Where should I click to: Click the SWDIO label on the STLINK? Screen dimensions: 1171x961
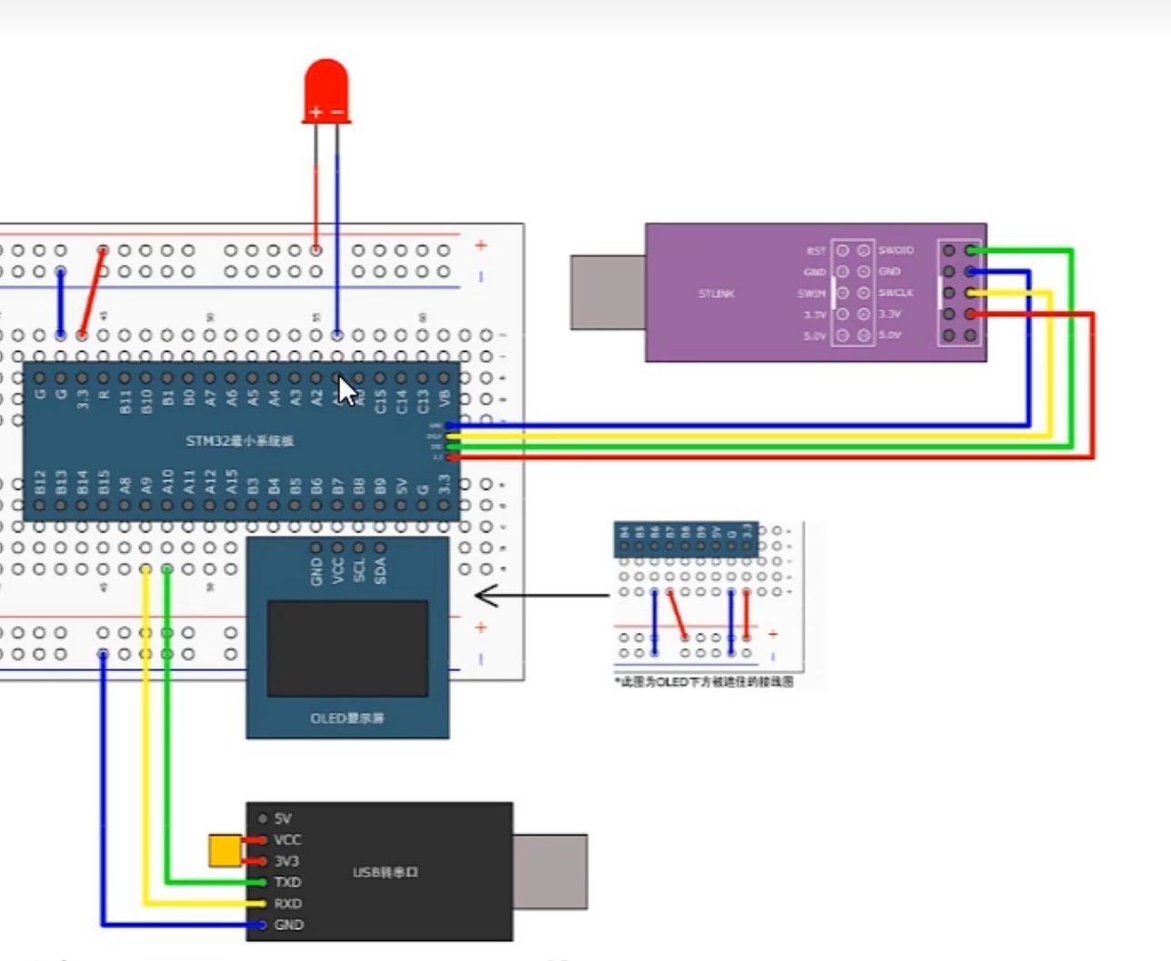click(x=896, y=250)
